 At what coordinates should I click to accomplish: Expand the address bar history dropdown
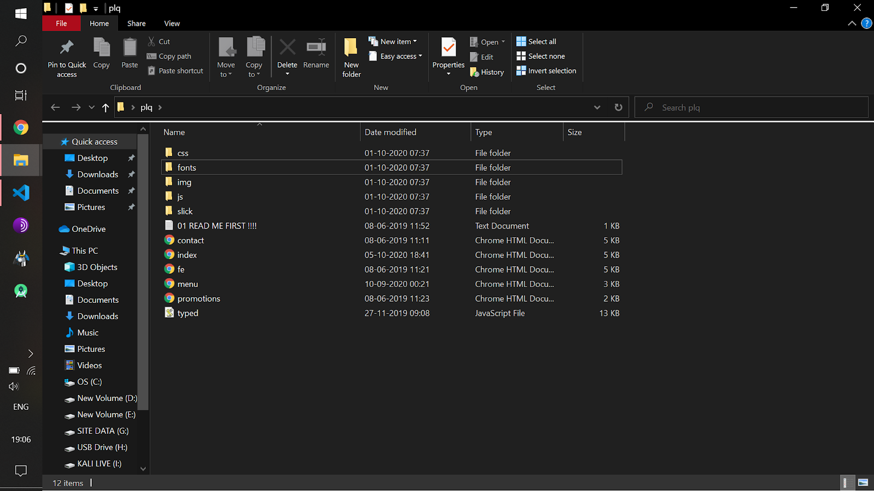click(597, 107)
